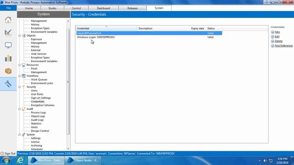This screenshot has height=165, width=294.
Task: Click the Security tree node icon
Action: pos(23,87)
